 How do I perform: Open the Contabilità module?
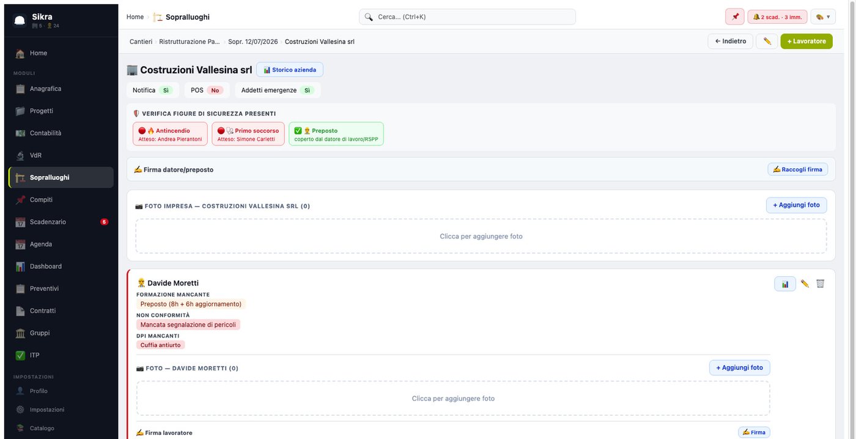tap(61, 133)
